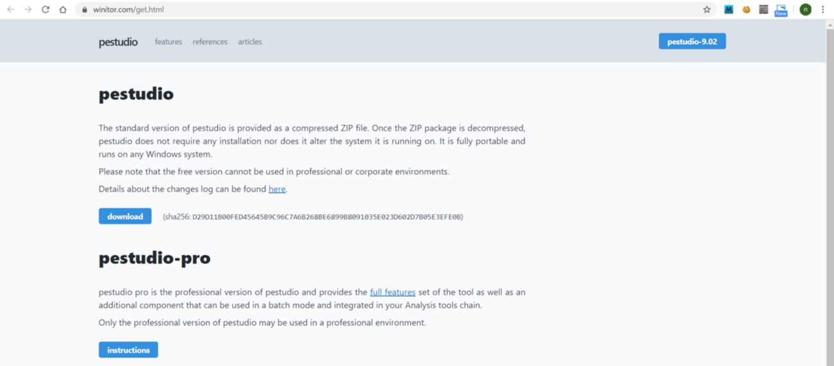The height and width of the screenshot is (366, 834).
Task: Click the winitor.com address bar
Action: (385, 10)
